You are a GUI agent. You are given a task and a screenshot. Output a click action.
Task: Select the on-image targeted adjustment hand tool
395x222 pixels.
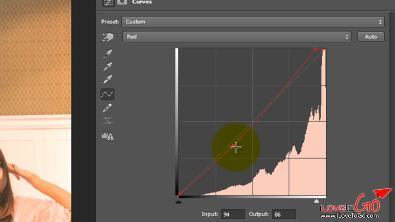pos(108,37)
